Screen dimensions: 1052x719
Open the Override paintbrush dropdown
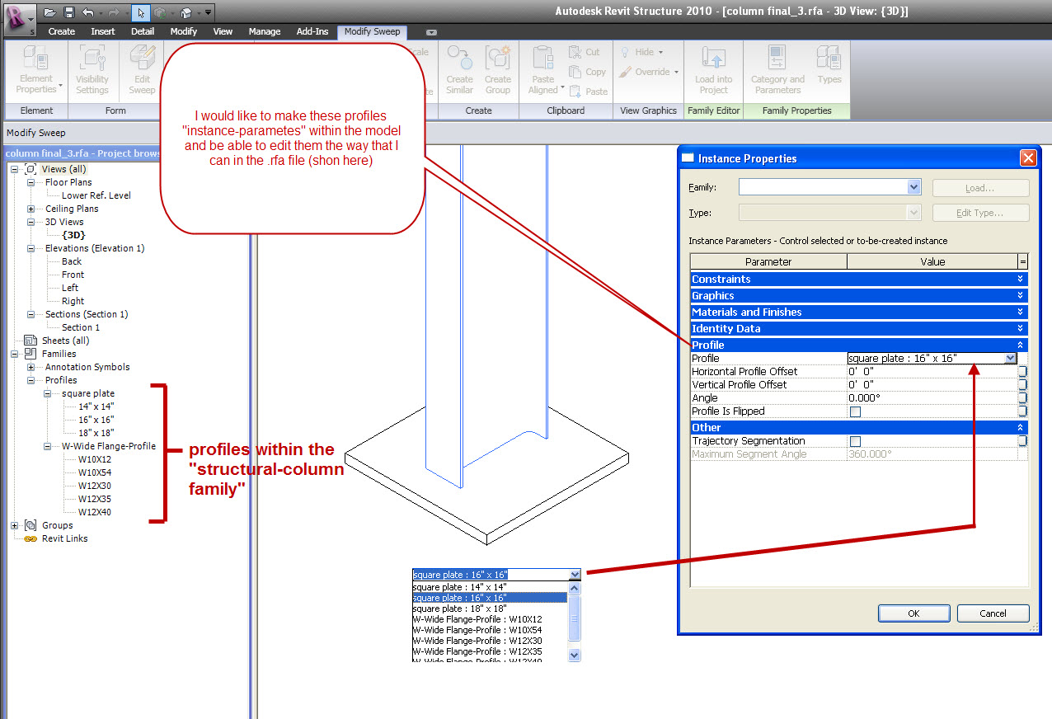pyautogui.click(x=649, y=72)
